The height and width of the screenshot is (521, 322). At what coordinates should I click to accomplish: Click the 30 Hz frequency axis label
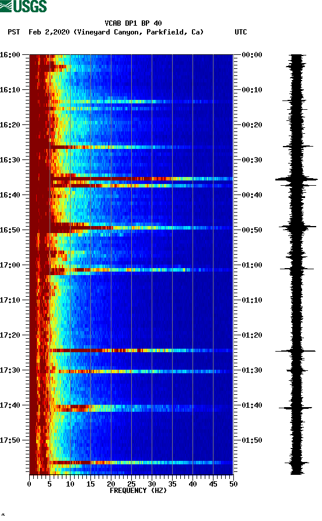tap(152, 484)
